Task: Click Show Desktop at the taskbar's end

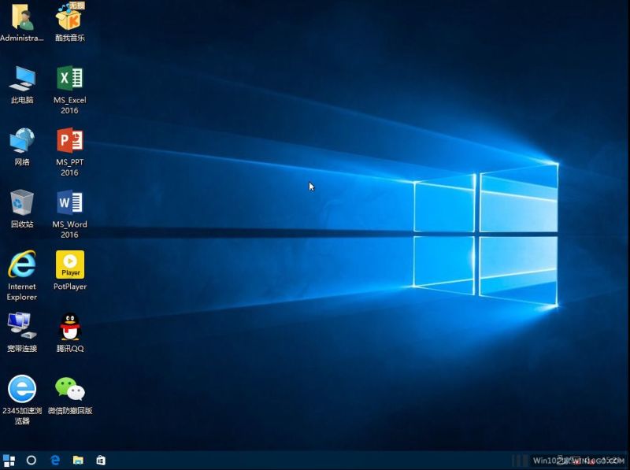Action: 628,460
